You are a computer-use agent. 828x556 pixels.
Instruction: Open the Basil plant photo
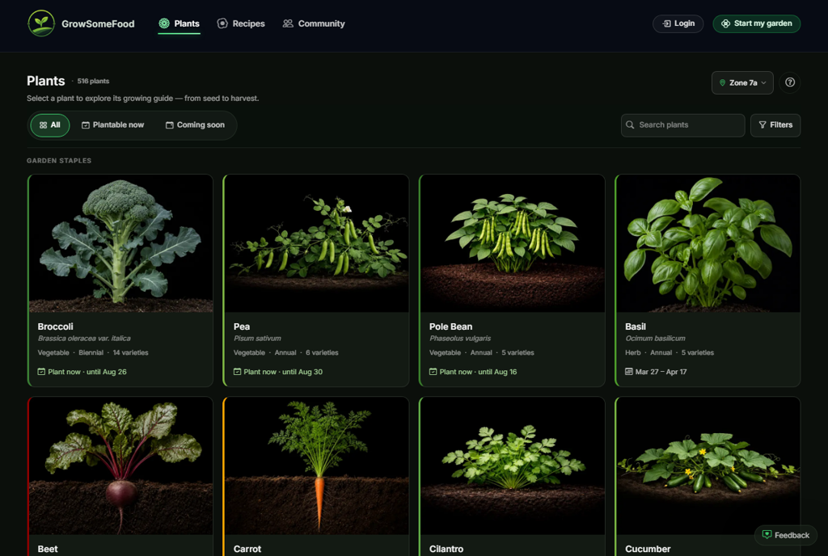[x=708, y=243]
